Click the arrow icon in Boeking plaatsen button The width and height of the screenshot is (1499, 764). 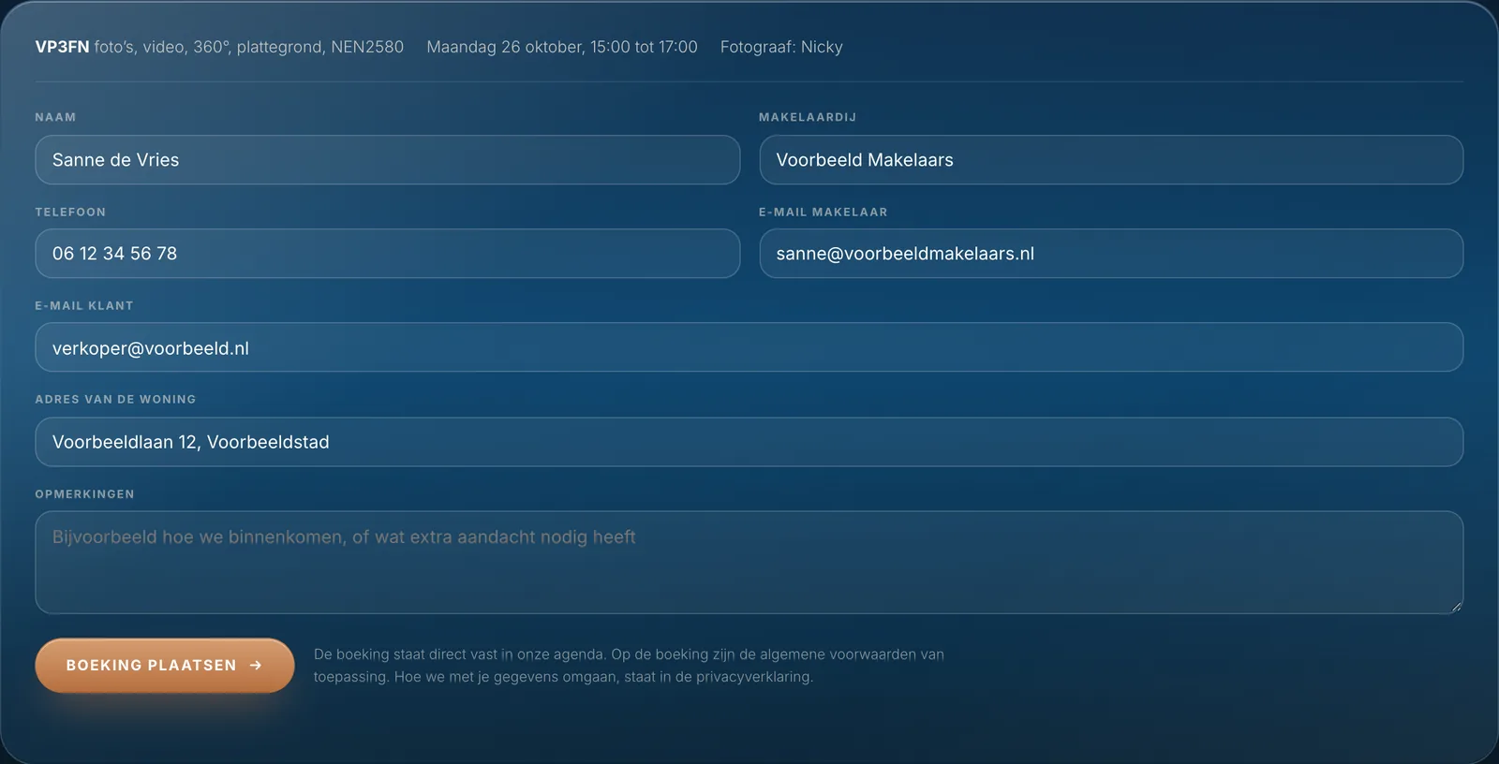tap(256, 666)
